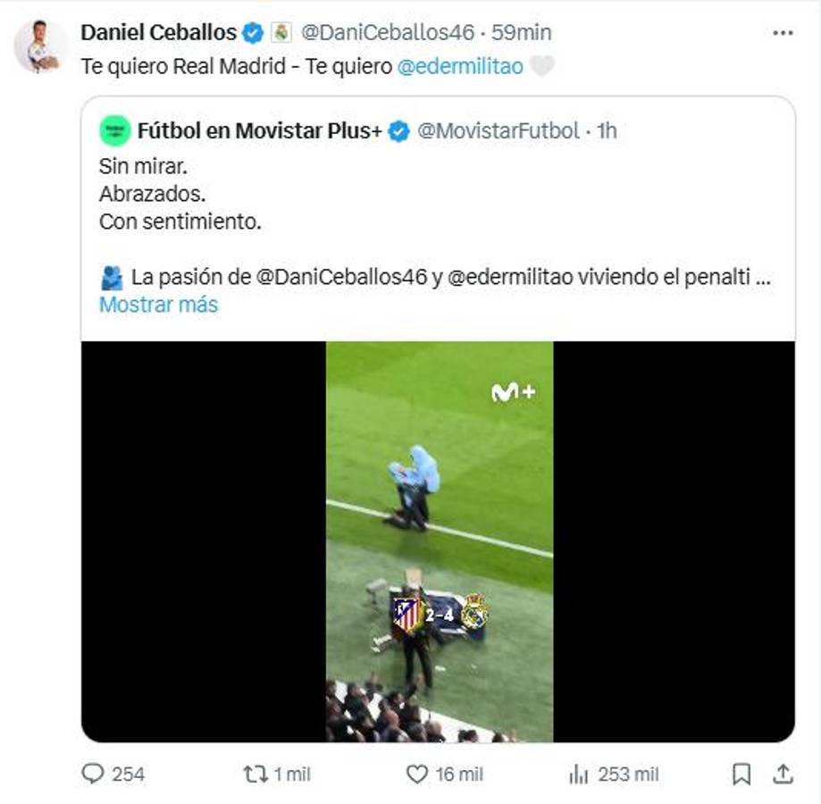Screen dimensions: 821x804
Task: Open the views analytics bar icon
Action: 579,774
